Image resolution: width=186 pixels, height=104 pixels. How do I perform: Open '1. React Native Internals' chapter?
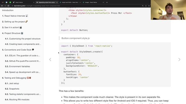15,16
